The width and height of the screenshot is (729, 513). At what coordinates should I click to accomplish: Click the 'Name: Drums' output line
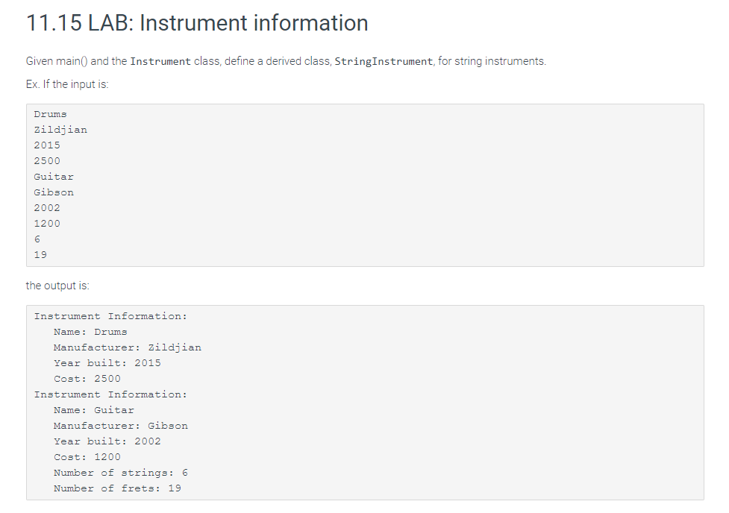coord(90,332)
